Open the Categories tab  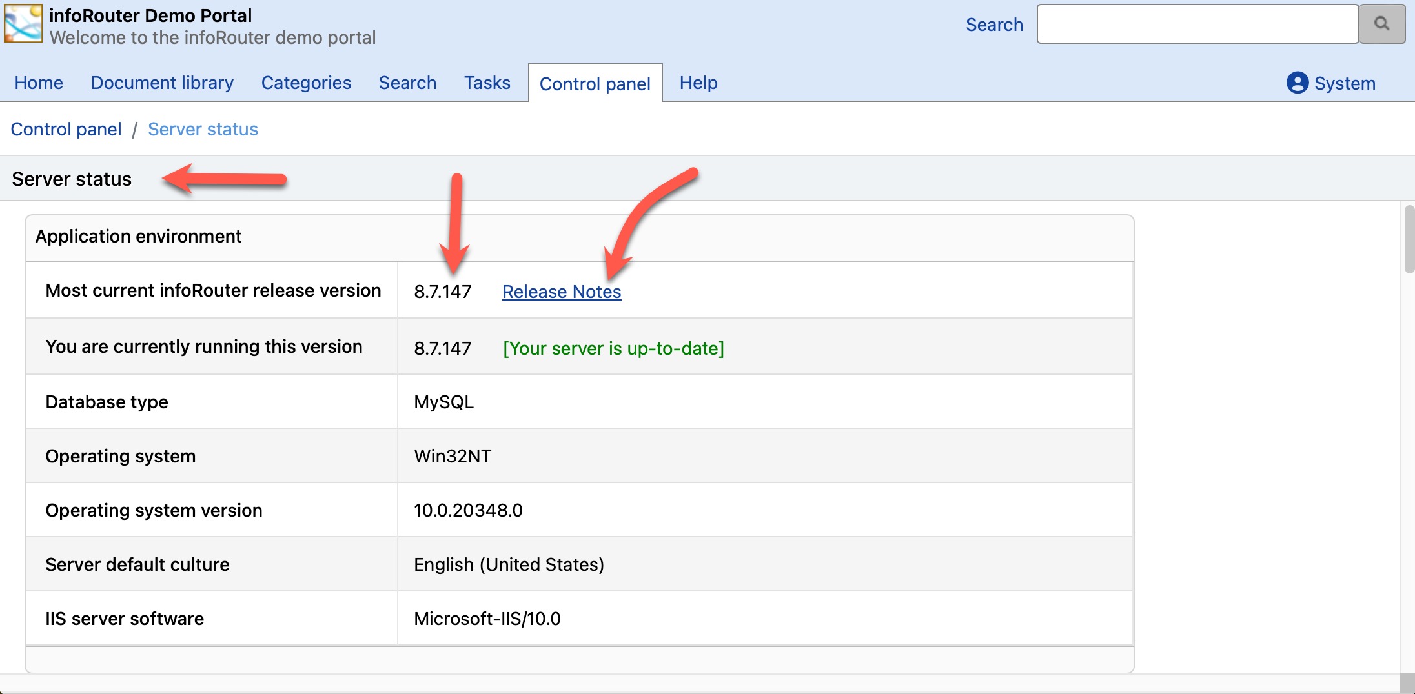(x=306, y=83)
